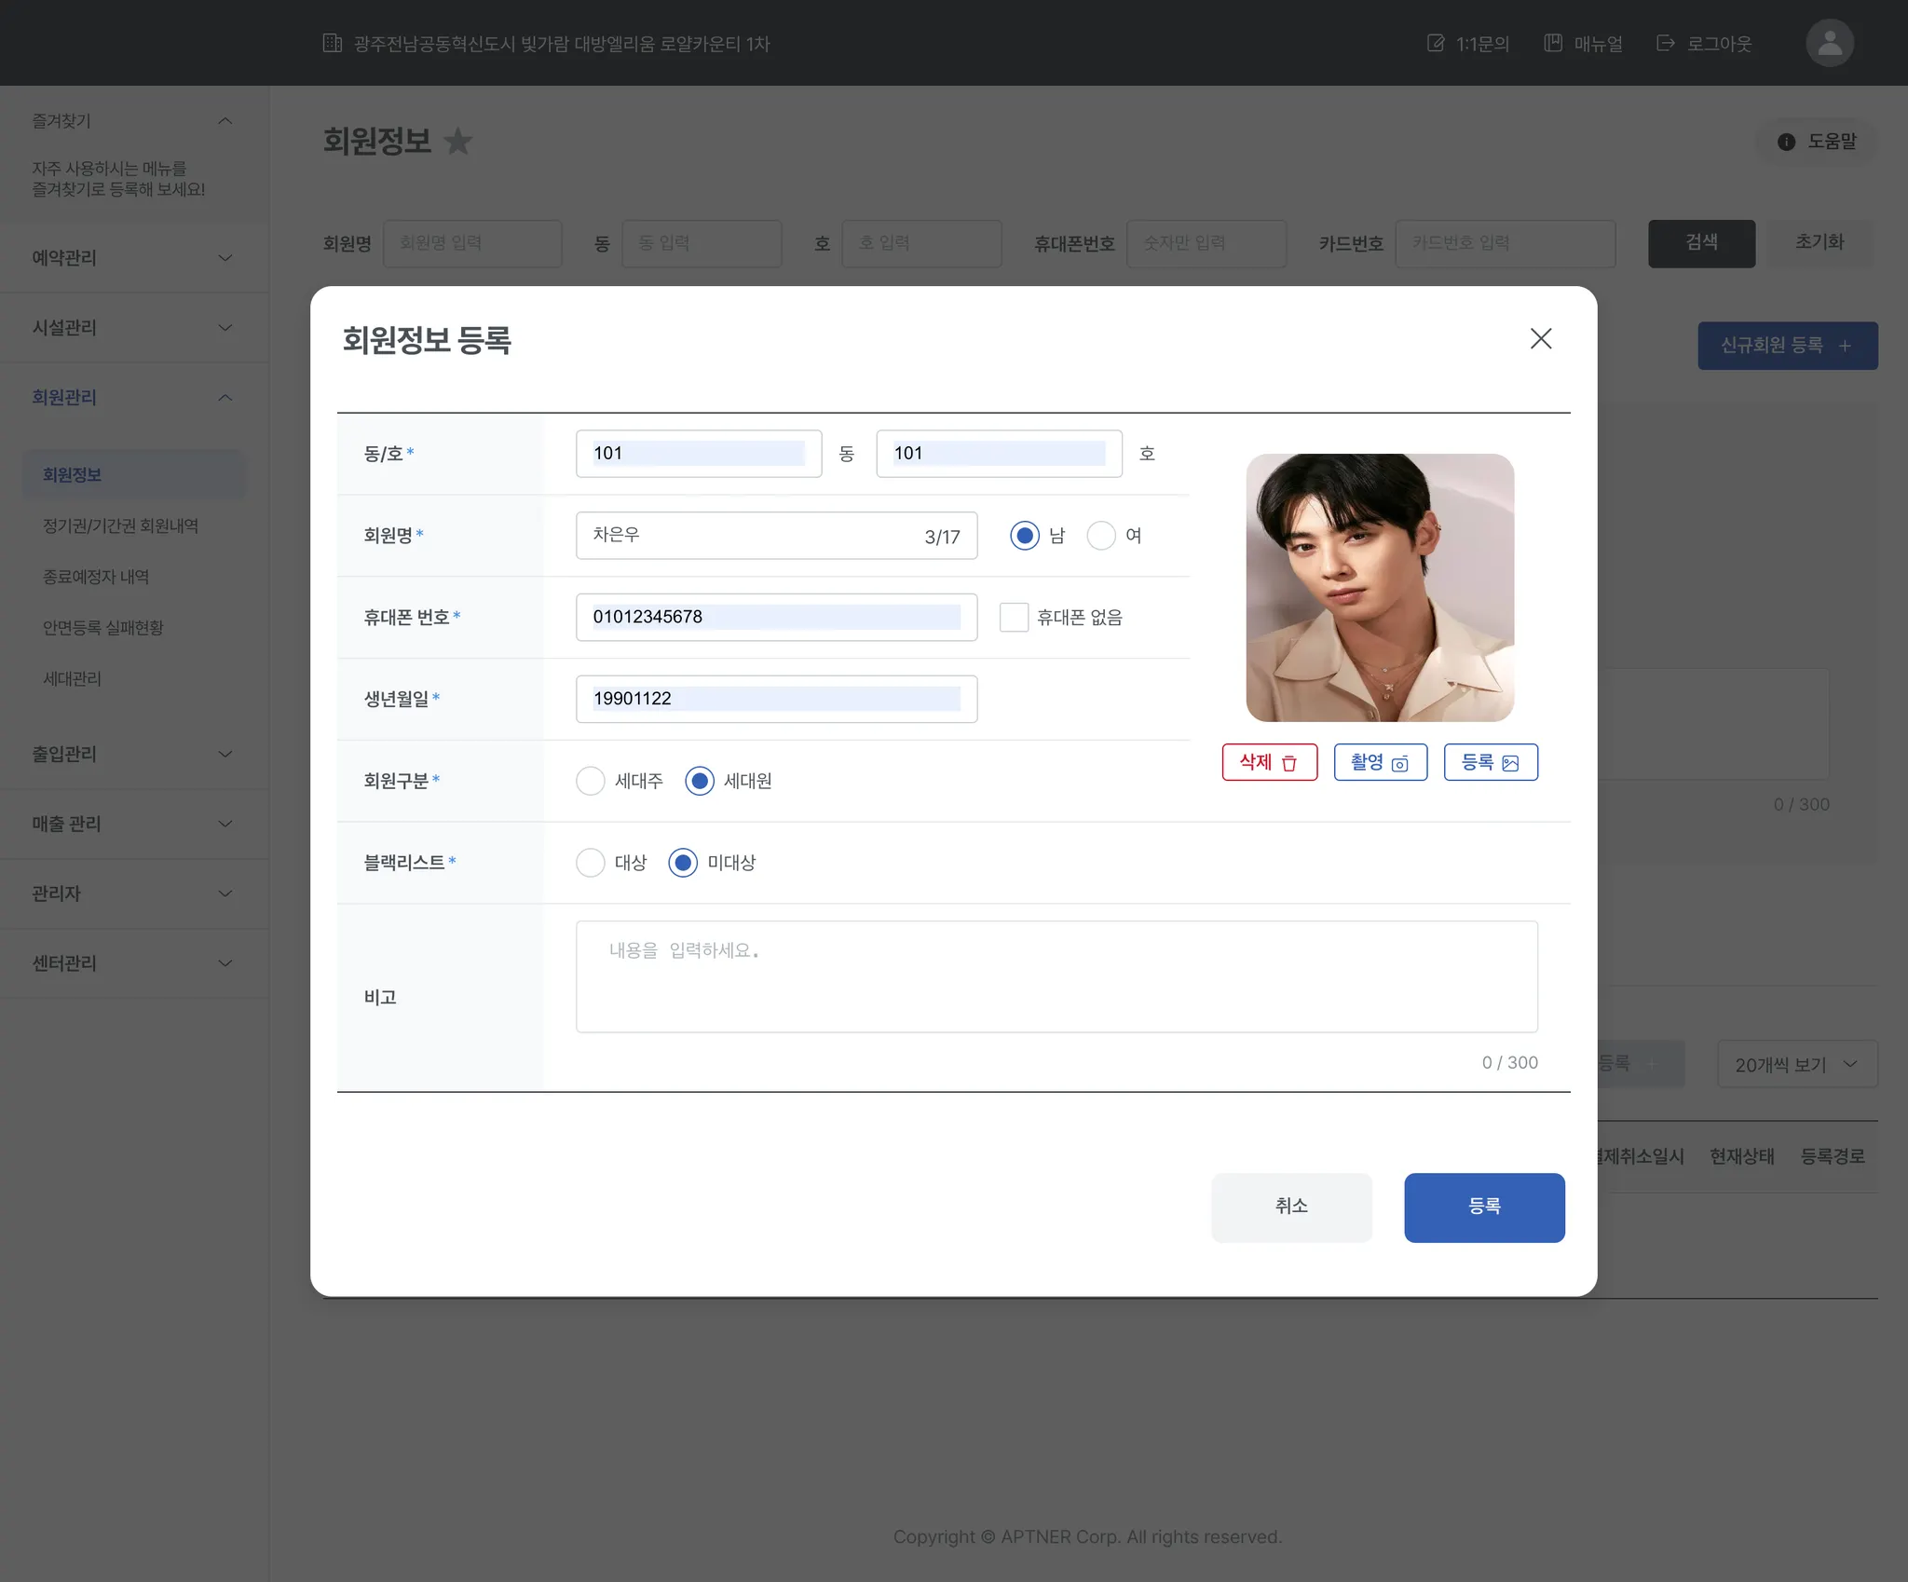
Task: Click the 촬영 camera button
Action: click(1380, 762)
